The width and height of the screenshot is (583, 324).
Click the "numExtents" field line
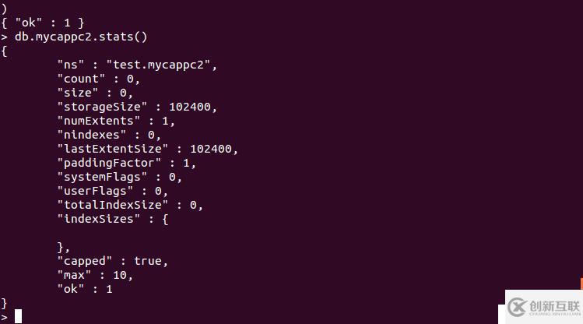(115, 121)
